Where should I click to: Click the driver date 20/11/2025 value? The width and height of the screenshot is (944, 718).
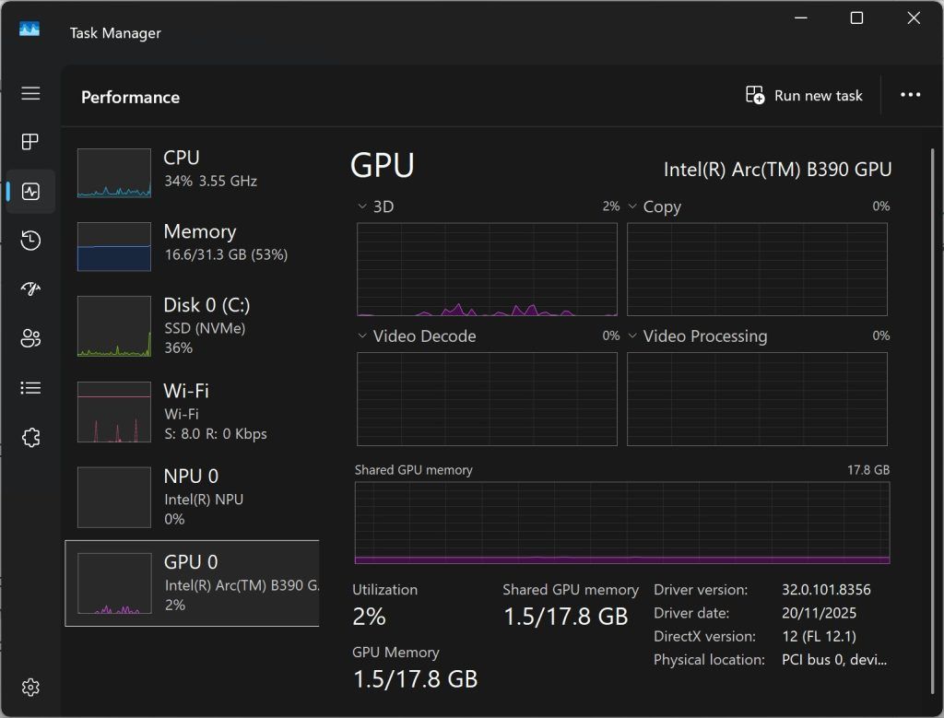(x=819, y=613)
